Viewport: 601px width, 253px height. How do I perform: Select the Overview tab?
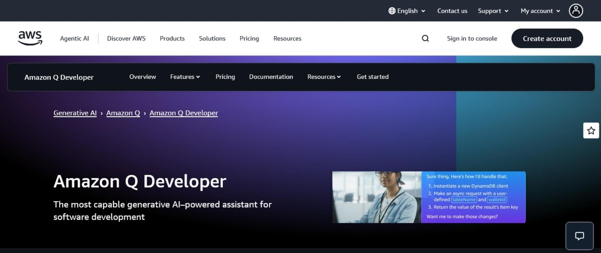point(142,77)
